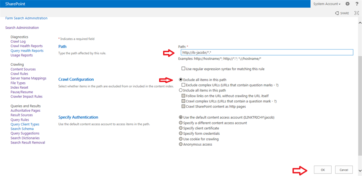Check Exclude complex URLs option
Viewport: 362px width, 176px height.
tap(183, 85)
